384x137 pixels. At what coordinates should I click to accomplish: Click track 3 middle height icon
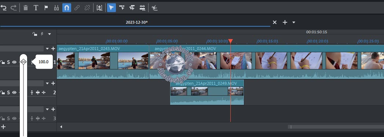pos(38,118)
